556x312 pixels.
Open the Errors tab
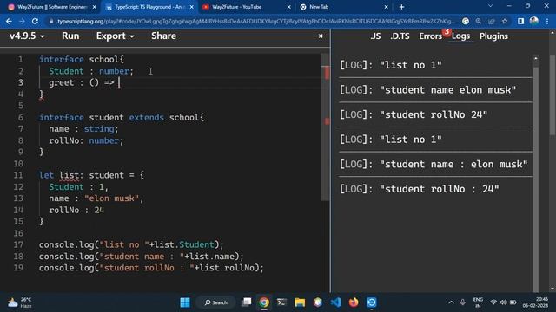(431, 36)
